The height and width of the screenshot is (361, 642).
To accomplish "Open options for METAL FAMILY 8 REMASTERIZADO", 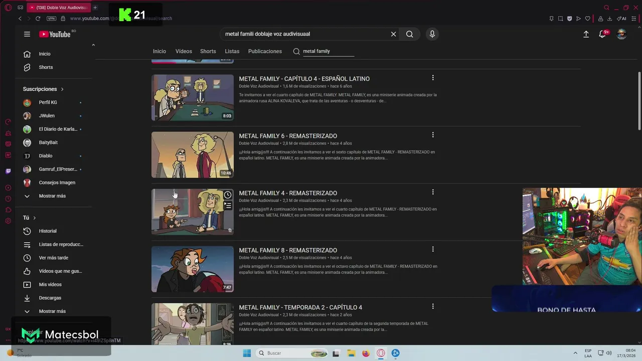I will coord(433,249).
